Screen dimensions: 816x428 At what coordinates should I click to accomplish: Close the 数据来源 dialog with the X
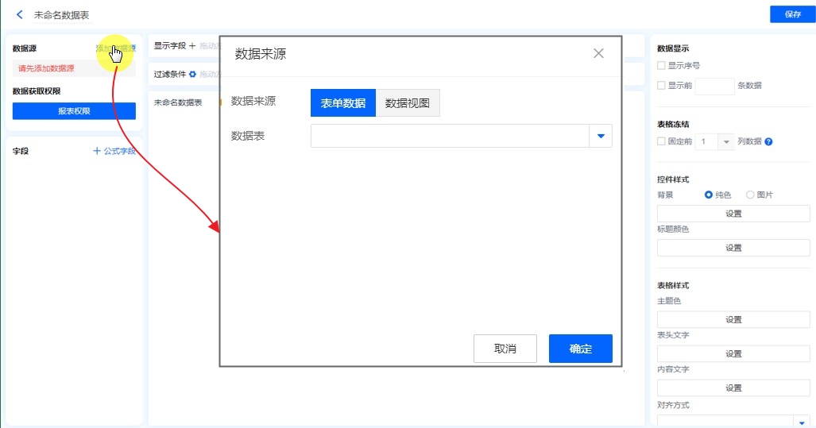coord(598,53)
